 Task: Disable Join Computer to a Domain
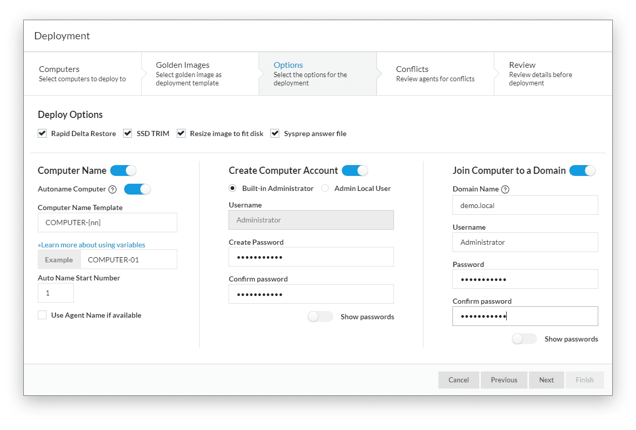[x=583, y=170]
